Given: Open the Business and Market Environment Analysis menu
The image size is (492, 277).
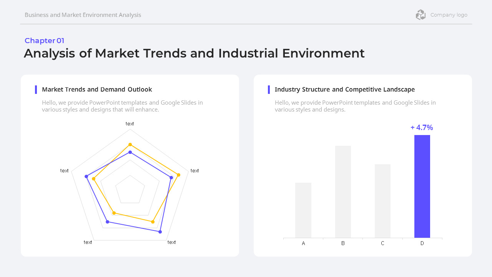Looking at the screenshot, I should click(x=83, y=15).
